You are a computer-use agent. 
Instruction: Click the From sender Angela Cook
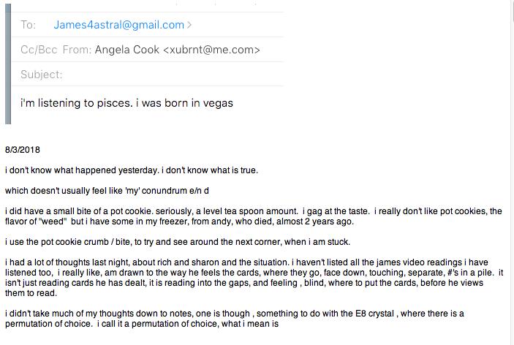tap(127, 50)
